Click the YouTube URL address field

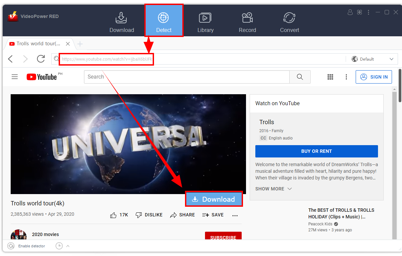point(107,59)
